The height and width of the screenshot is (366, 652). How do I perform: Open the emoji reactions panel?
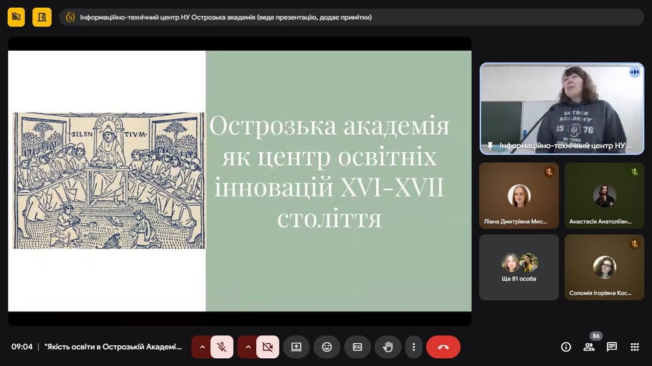(327, 347)
